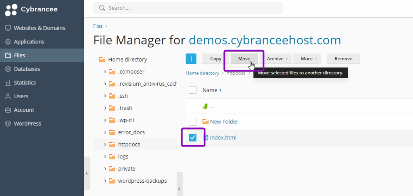Click the .. parent directory link
The image size is (413, 196).
[211, 107]
